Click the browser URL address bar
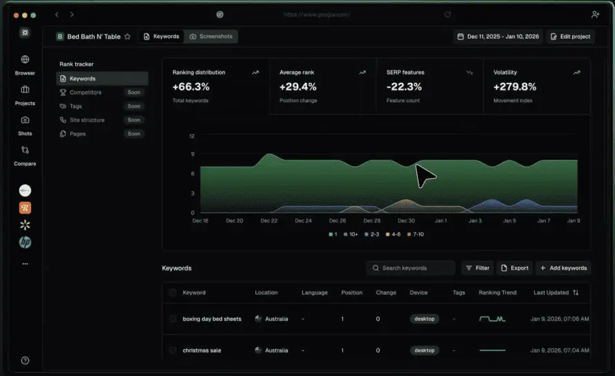The height and width of the screenshot is (376, 615). pyautogui.click(x=317, y=15)
